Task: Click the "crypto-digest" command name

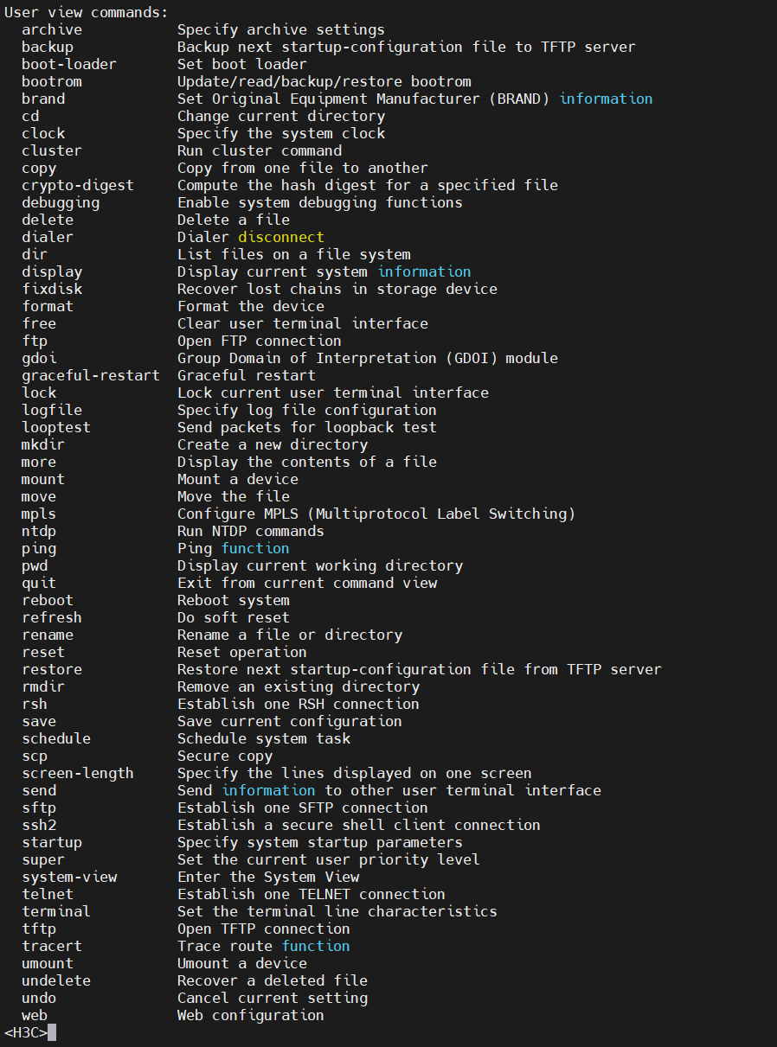Action: (x=78, y=185)
